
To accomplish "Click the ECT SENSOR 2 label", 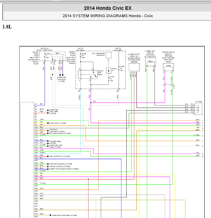I will 150,54.
